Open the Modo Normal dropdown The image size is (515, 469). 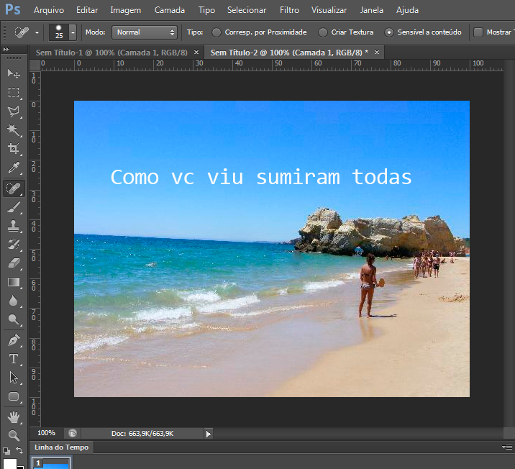point(144,32)
